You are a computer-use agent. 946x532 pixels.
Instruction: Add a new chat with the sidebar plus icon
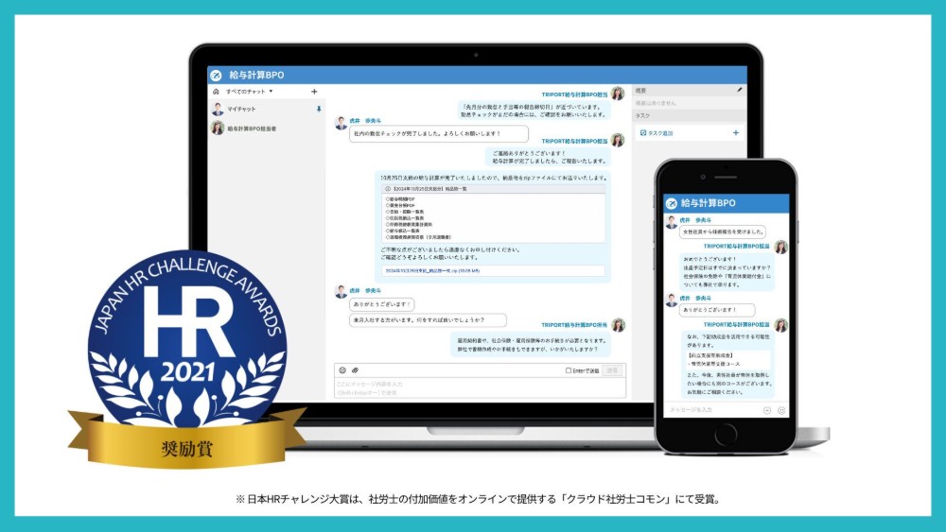314,92
